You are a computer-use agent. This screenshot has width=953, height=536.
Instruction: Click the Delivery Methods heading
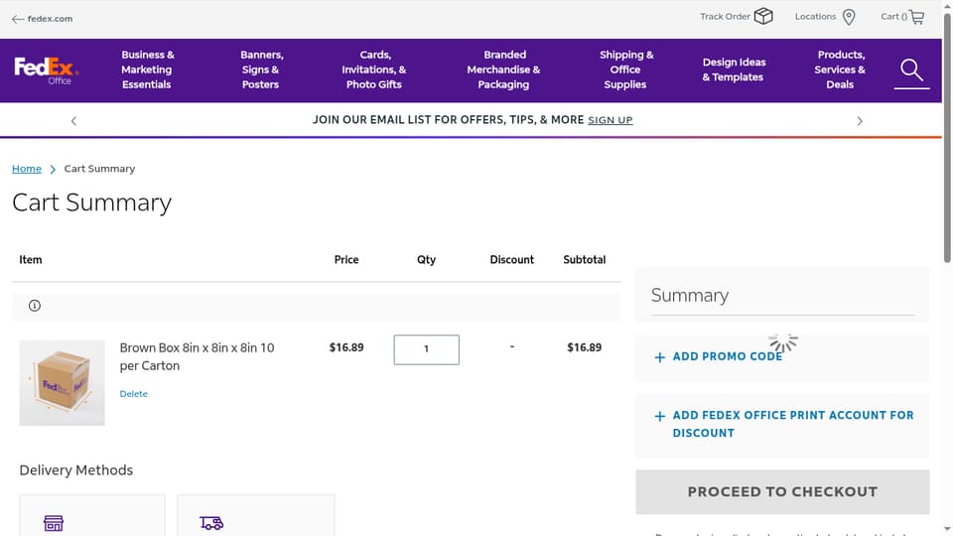76,470
